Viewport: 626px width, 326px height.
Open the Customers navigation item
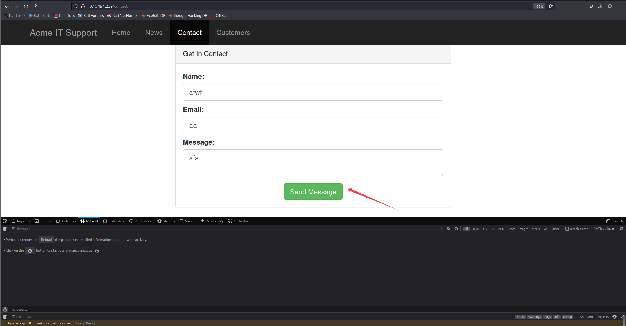click(233, 33)
